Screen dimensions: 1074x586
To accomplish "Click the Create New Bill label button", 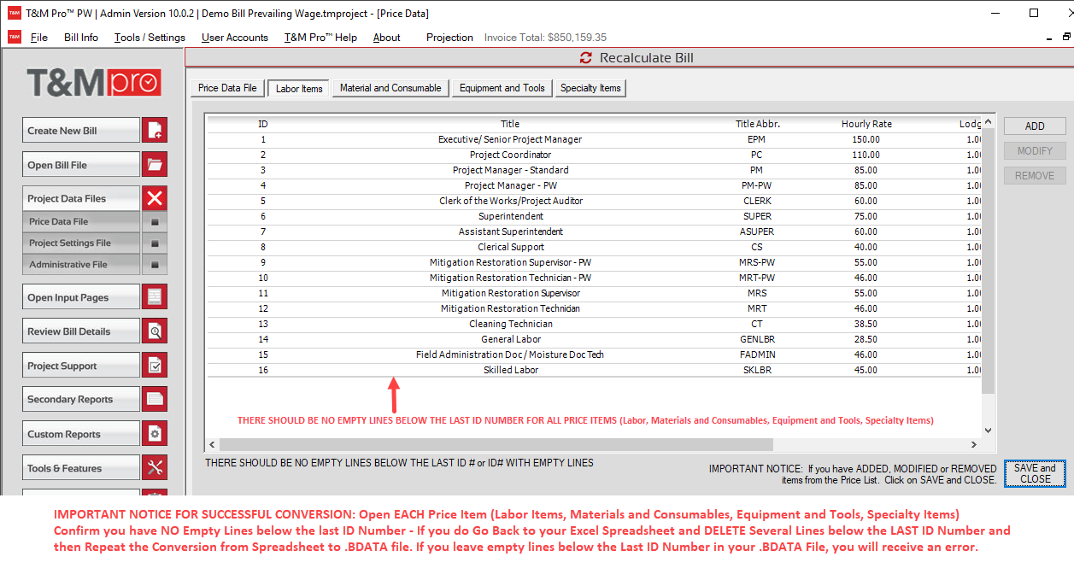I will (80, 130).
